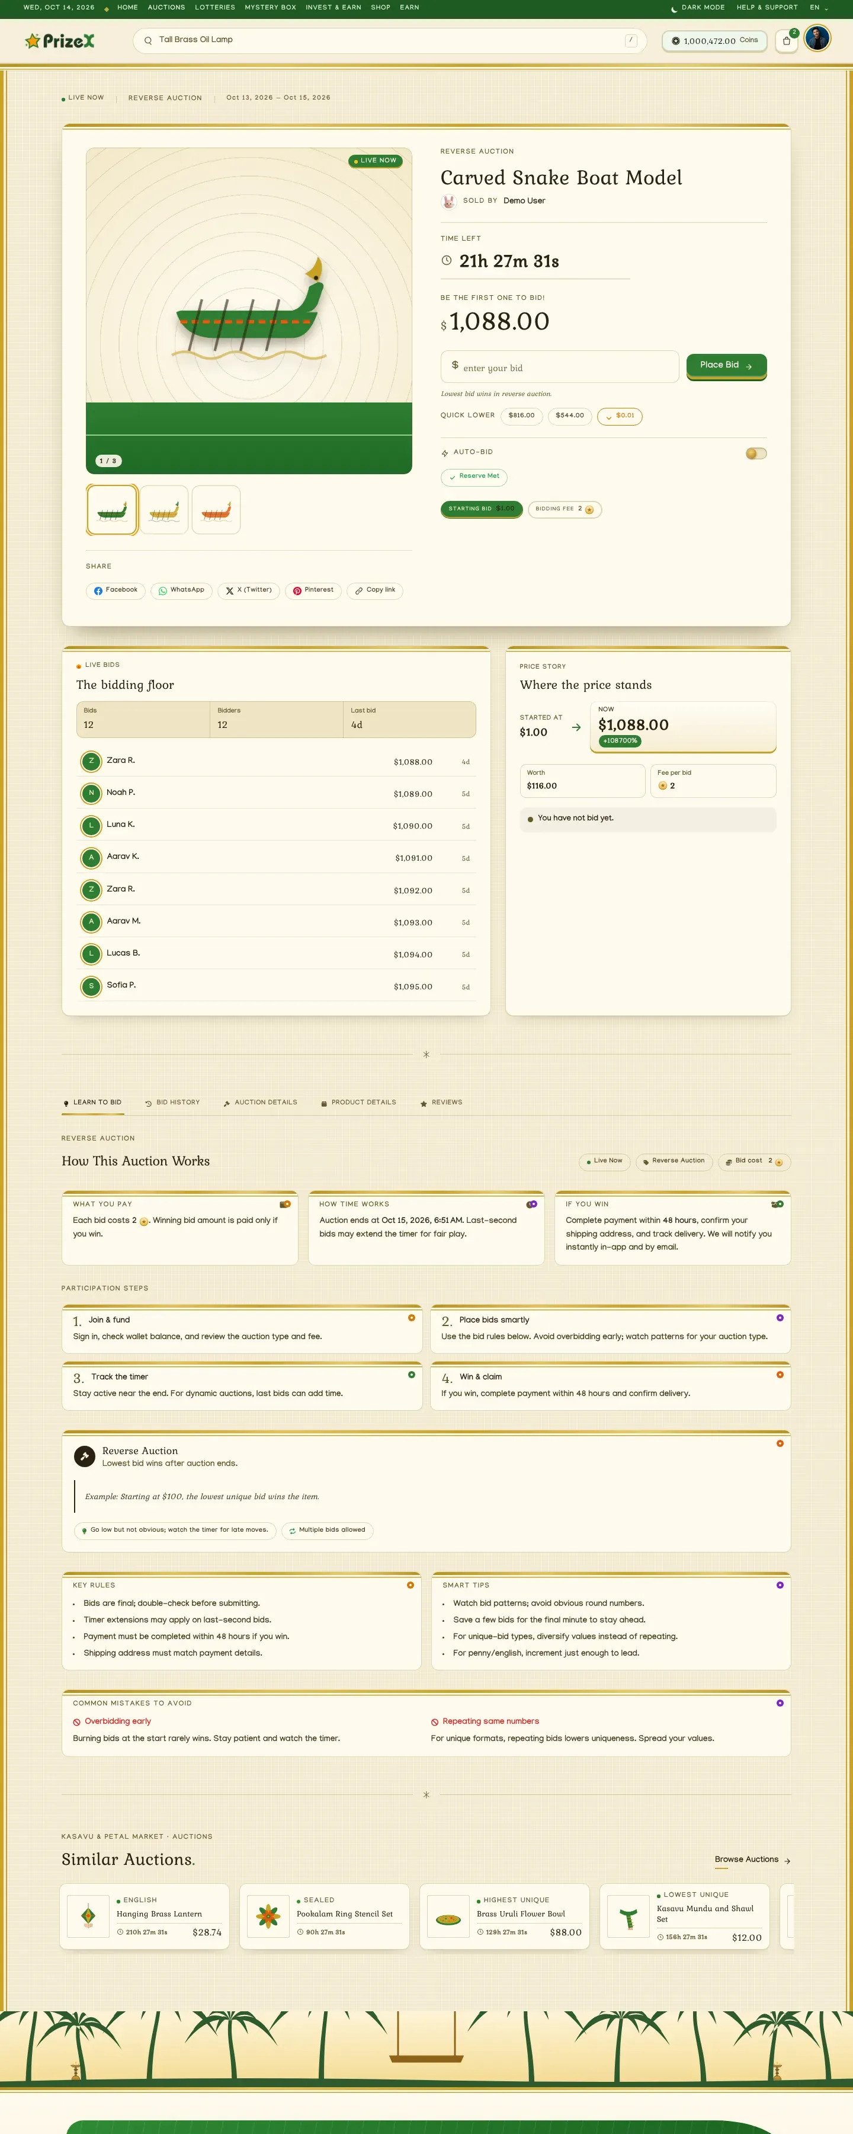Click the Place Bid button
Image resolution: width=853 pixels, height=2134 pixels.
726,365
